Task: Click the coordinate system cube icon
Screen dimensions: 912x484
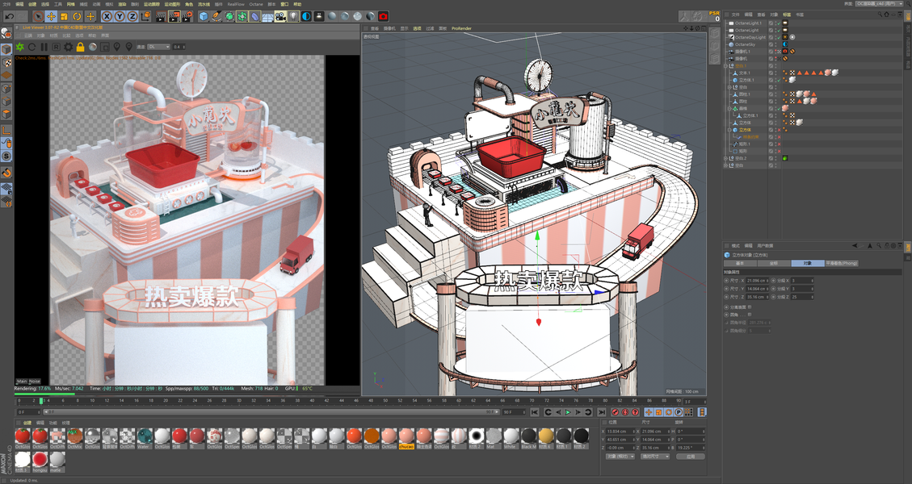Action: tap(145, 16)
